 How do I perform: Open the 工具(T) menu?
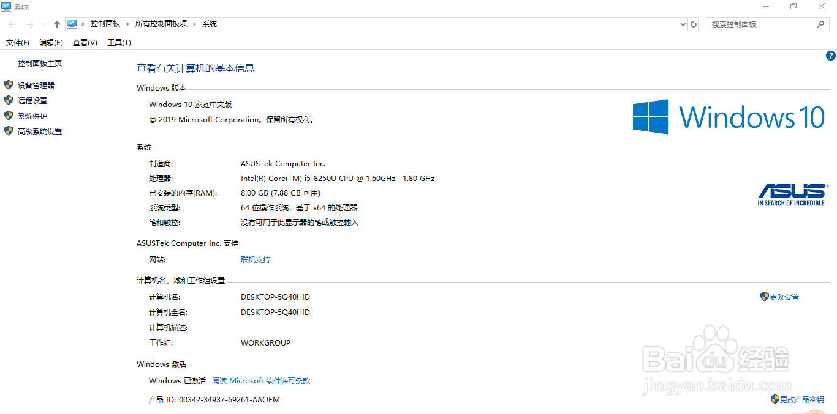pyautogui.click(x=119, y=43)
